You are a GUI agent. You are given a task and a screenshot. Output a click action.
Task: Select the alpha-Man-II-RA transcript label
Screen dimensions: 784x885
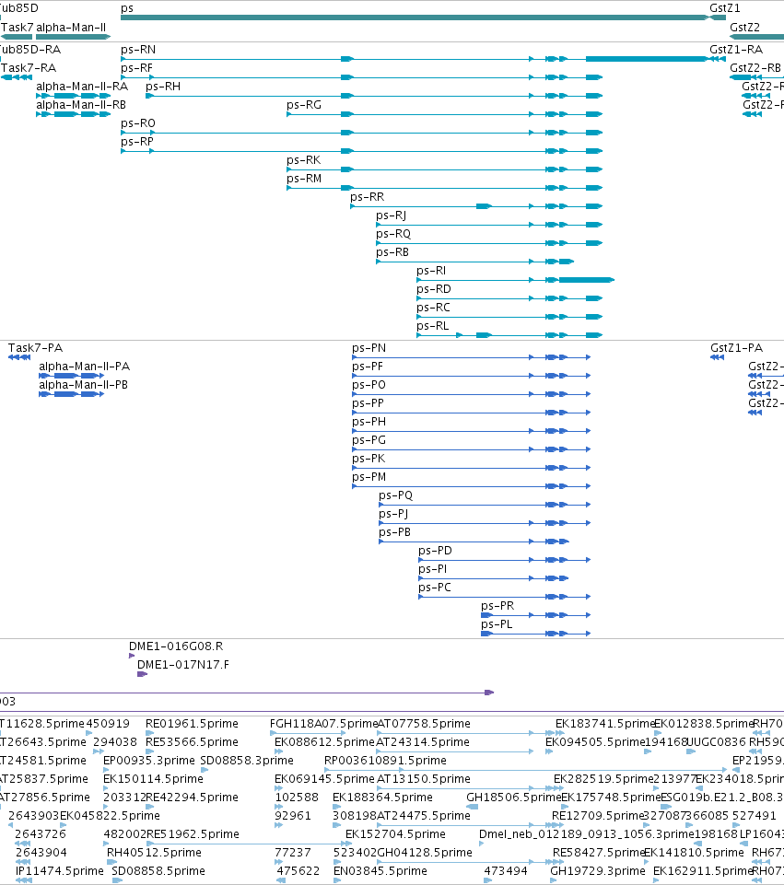click(x=82, y=87)
